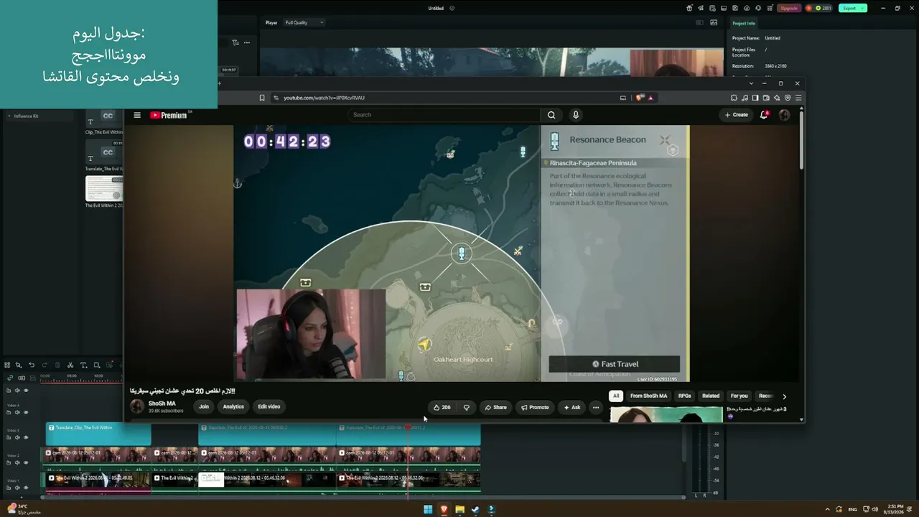919x517 pixels.
Task: Toggle visibility eye of Video 4 track
Action: (x=26, y=412)
